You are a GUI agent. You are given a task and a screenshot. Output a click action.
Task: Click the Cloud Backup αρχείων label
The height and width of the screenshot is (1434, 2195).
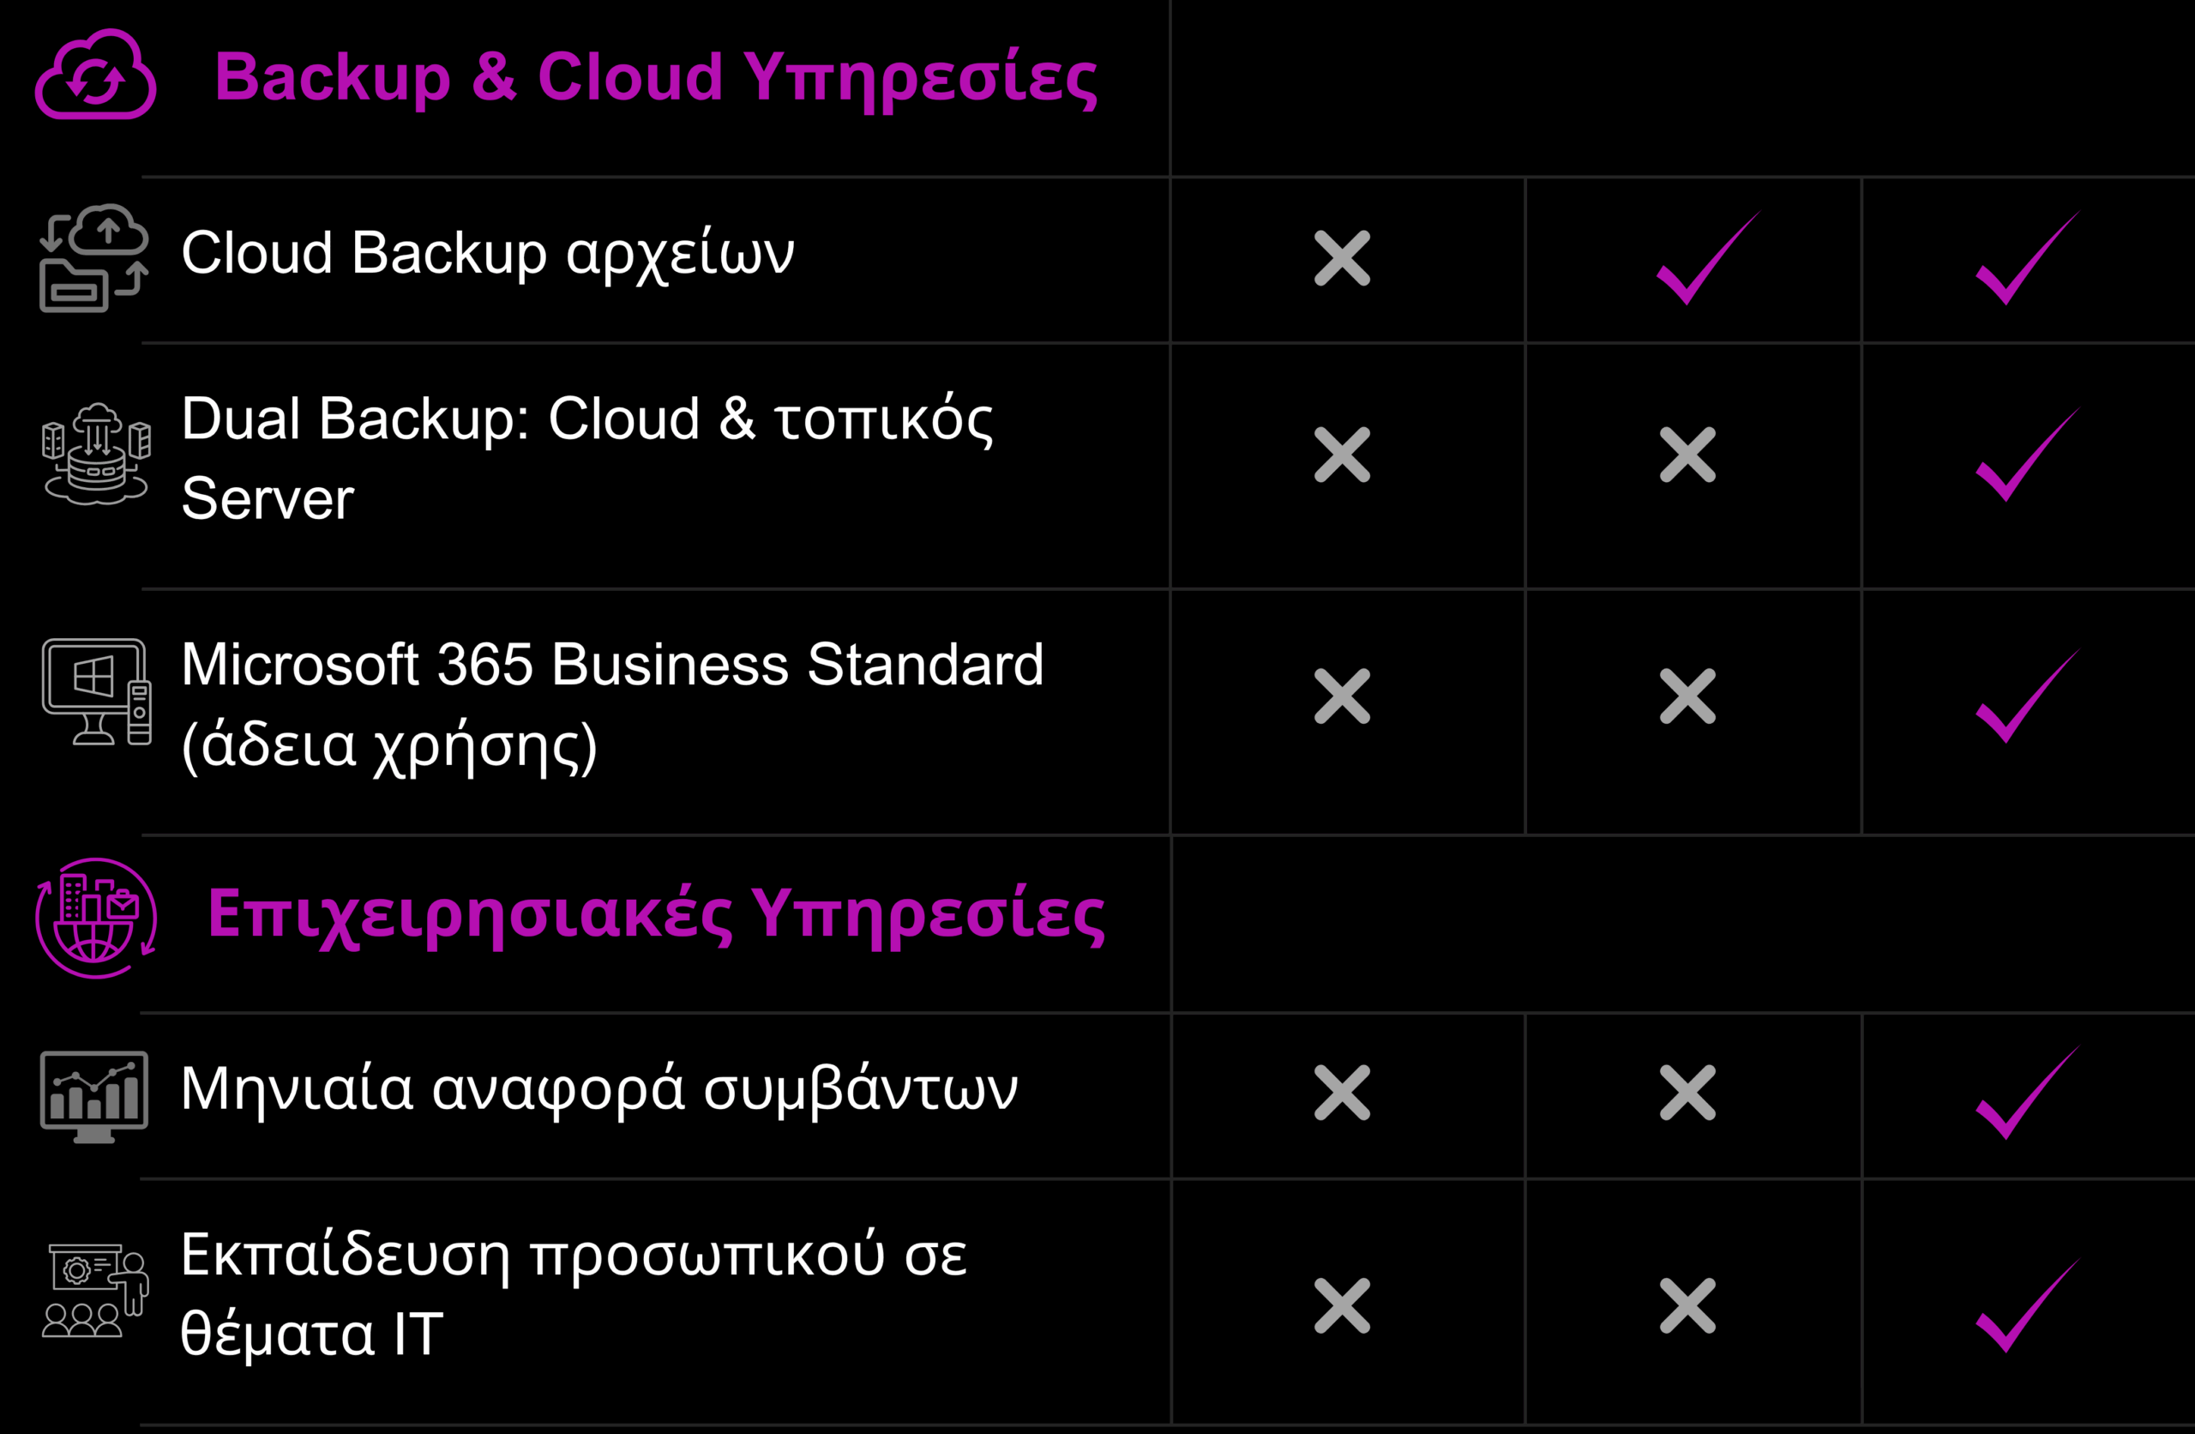coord(487,253)
